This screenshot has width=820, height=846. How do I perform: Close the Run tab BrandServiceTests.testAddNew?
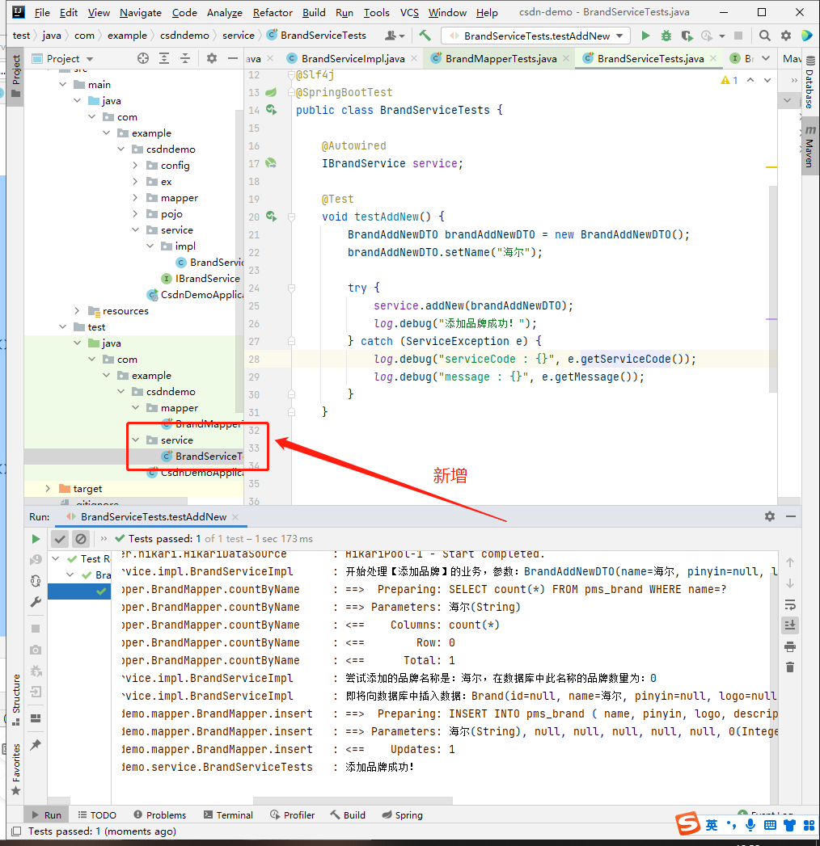tap(235, 517)
